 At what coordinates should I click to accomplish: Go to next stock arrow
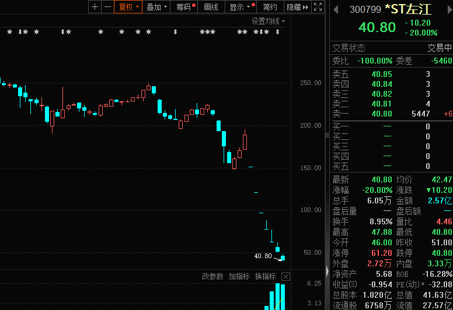pyautogui.click(x=449, y=9)
